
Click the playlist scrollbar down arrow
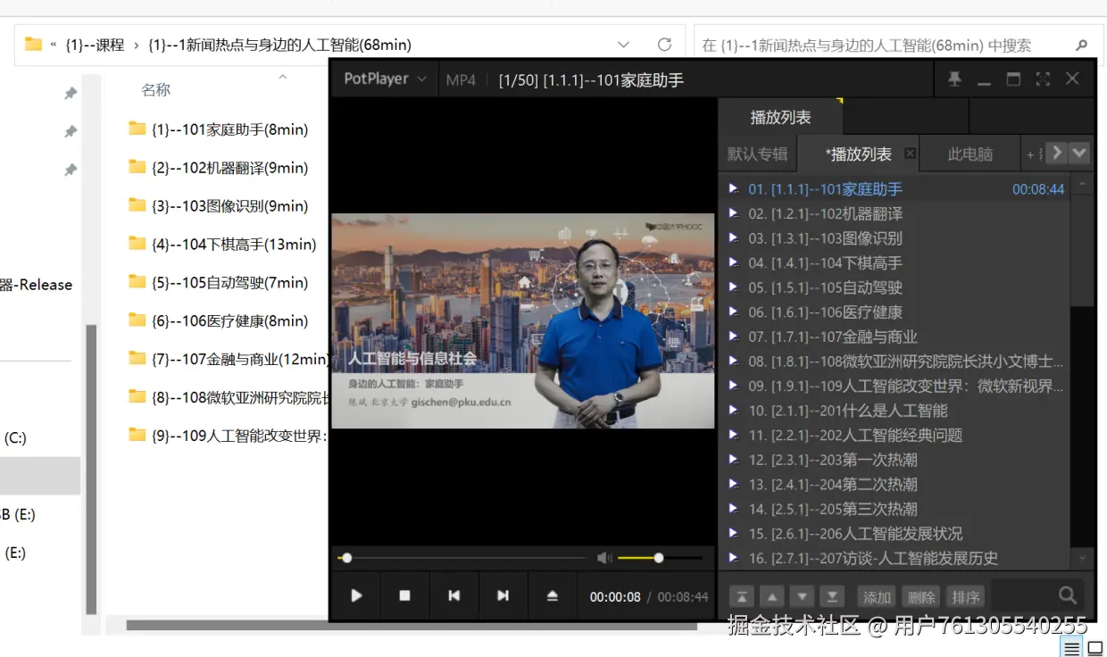(x=1082, y=558)
